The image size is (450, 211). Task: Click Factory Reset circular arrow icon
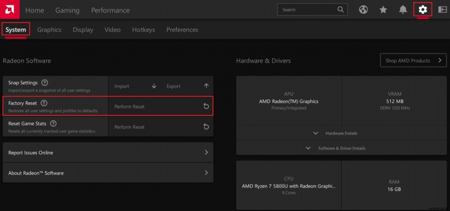[206, 106]
